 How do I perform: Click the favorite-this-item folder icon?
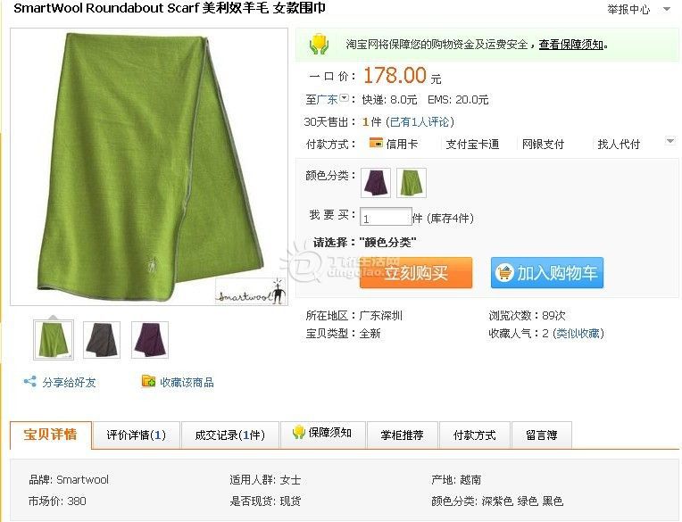click(x=148, y=382)
